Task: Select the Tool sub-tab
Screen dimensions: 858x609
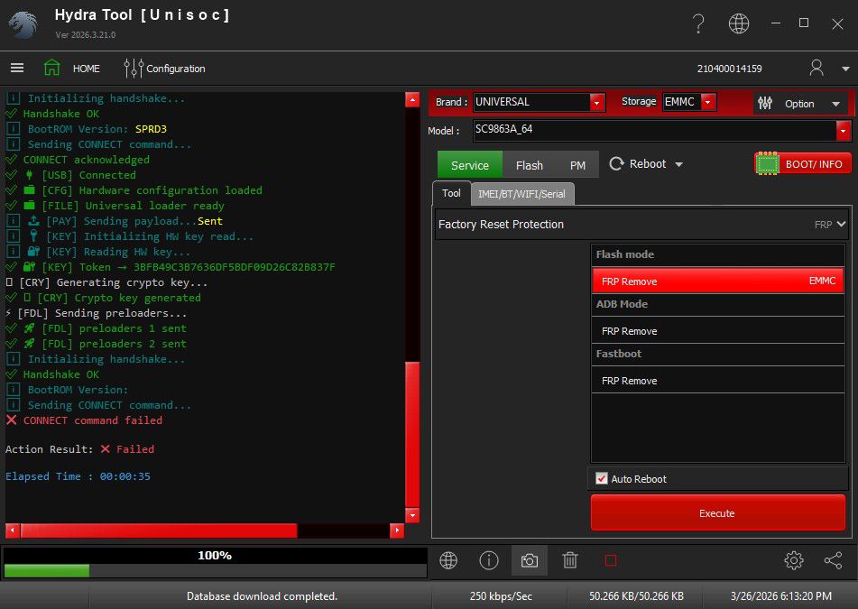Action: point(451,193)
